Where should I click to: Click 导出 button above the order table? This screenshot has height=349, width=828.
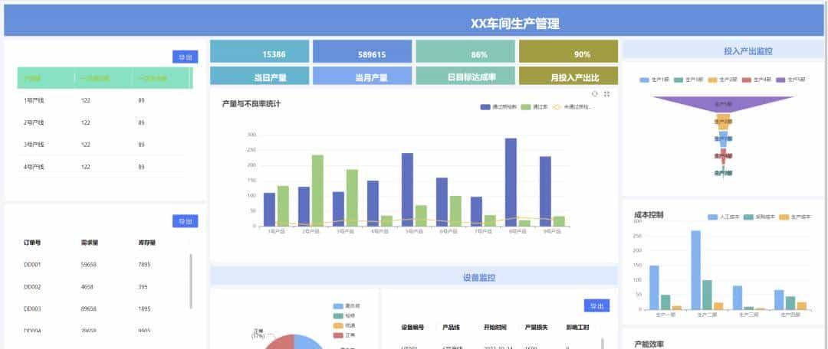coord(186,221)
